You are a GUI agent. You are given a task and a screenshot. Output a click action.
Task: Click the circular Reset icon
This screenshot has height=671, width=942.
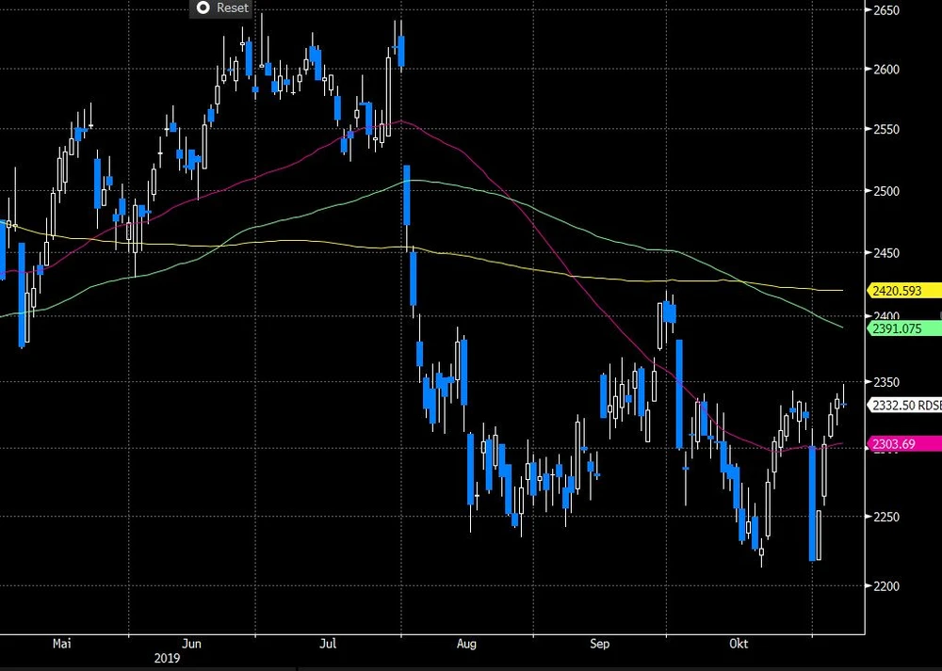(x=201, y=8)
